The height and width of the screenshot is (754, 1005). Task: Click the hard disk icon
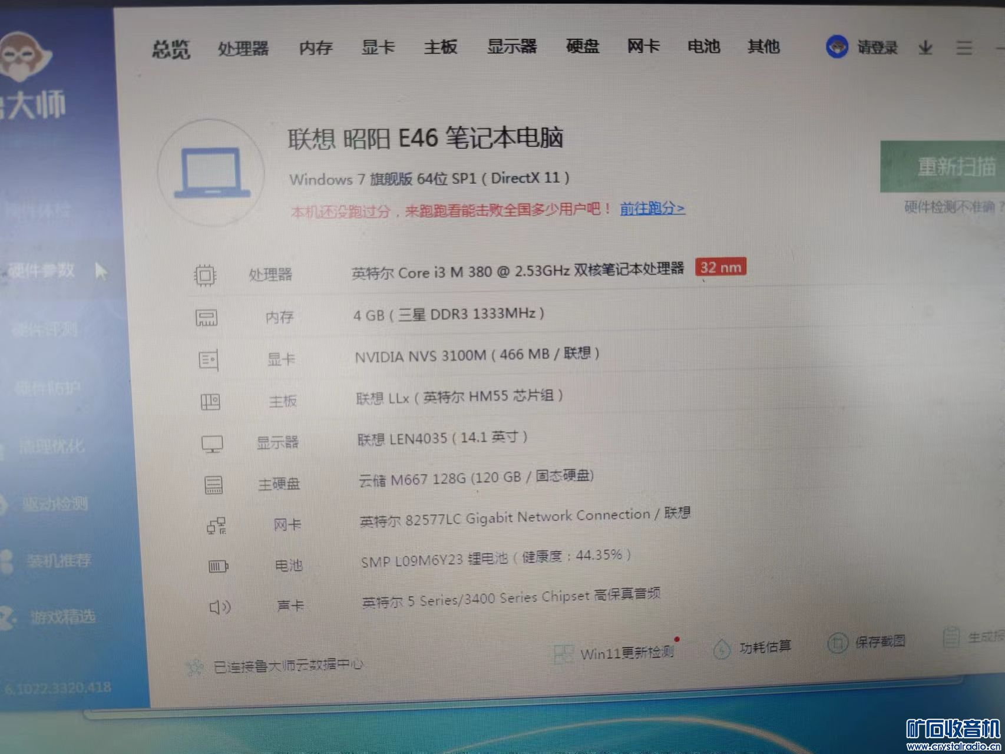tap(214, 485)
